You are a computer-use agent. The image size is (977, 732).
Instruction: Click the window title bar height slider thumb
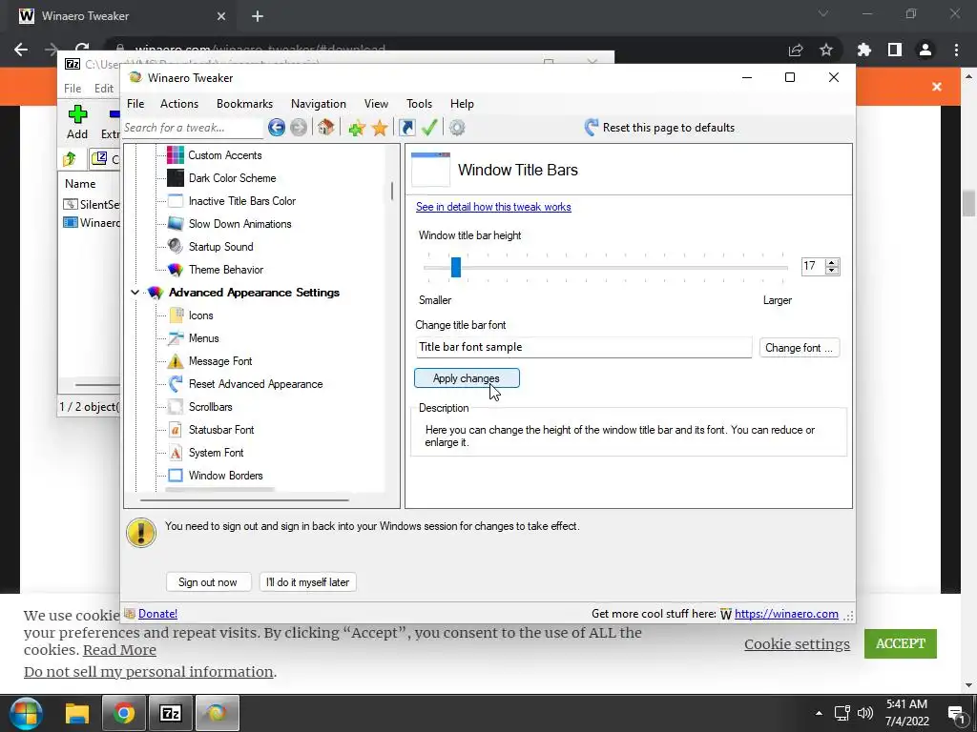(x=456, y=267)
